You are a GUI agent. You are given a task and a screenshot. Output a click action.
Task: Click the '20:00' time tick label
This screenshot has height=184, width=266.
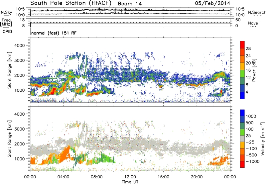pyautogui.click(x=197, y=177)
